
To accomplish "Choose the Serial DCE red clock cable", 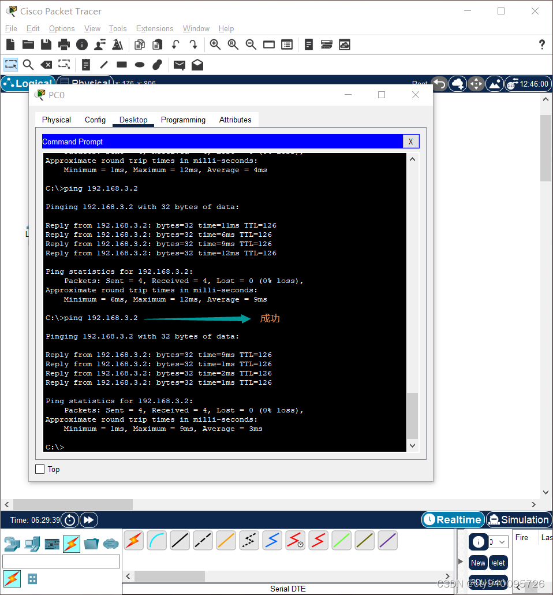I will point(296,540).
